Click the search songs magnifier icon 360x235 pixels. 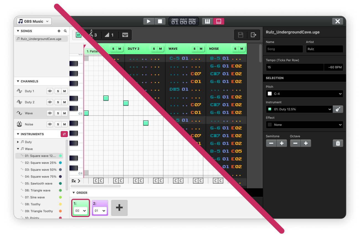[x=65, y=31]
